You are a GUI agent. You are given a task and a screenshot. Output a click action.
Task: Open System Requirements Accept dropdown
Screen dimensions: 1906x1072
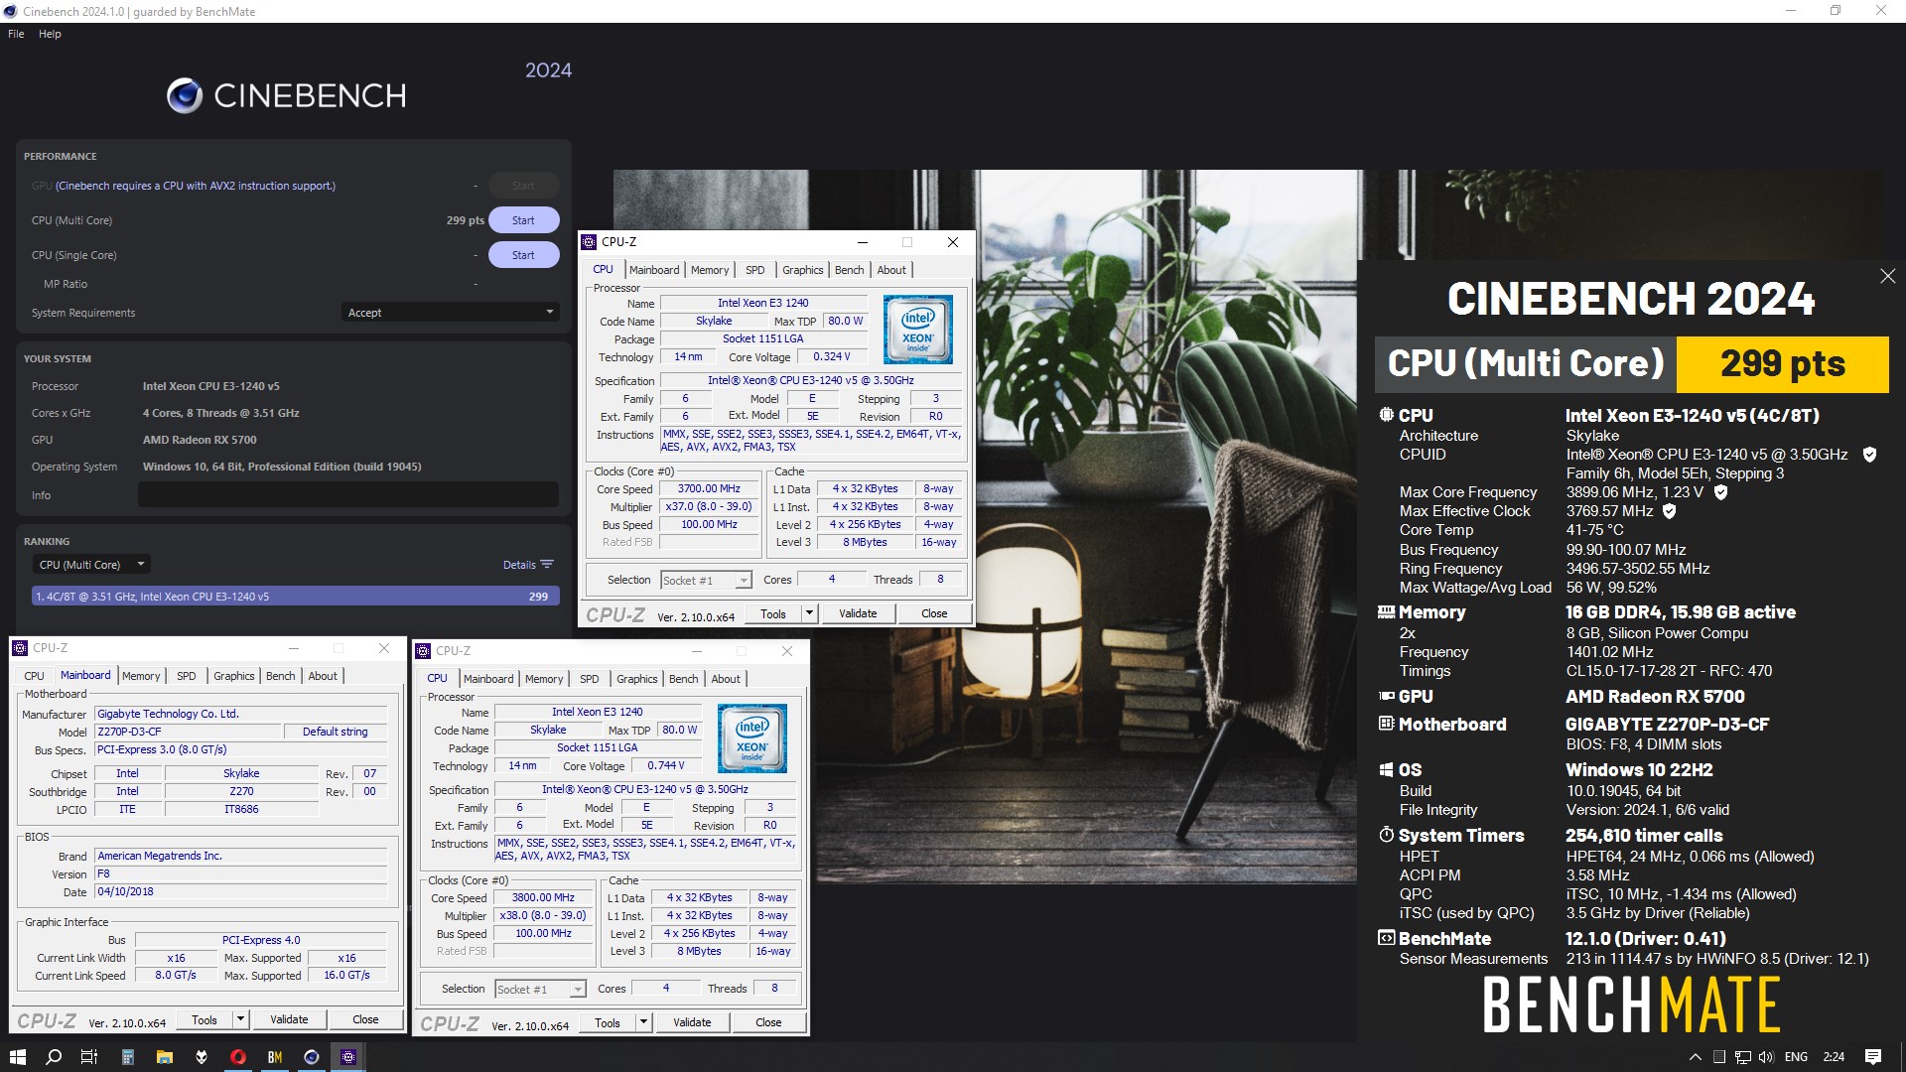(450, 313)
